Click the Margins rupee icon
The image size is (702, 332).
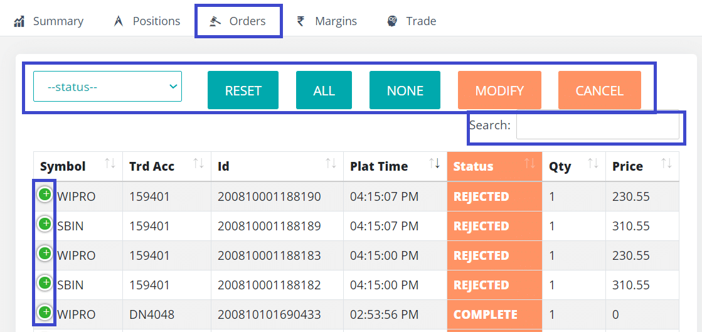[301, 21]
